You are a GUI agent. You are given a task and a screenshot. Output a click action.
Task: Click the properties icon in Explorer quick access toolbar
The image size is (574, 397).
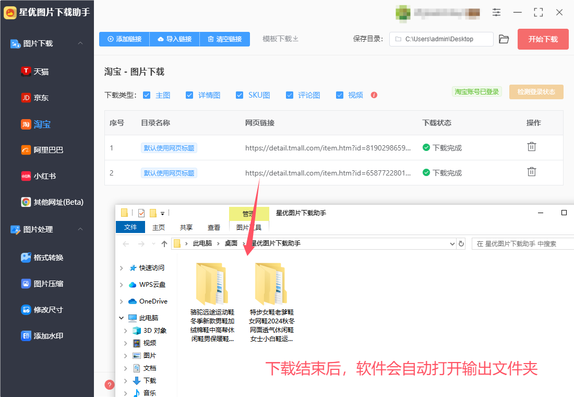(x=141, y=213)
